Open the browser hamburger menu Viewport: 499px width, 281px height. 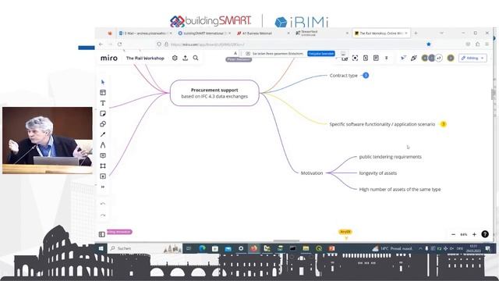pyautogui.click(x=487, y=44)
